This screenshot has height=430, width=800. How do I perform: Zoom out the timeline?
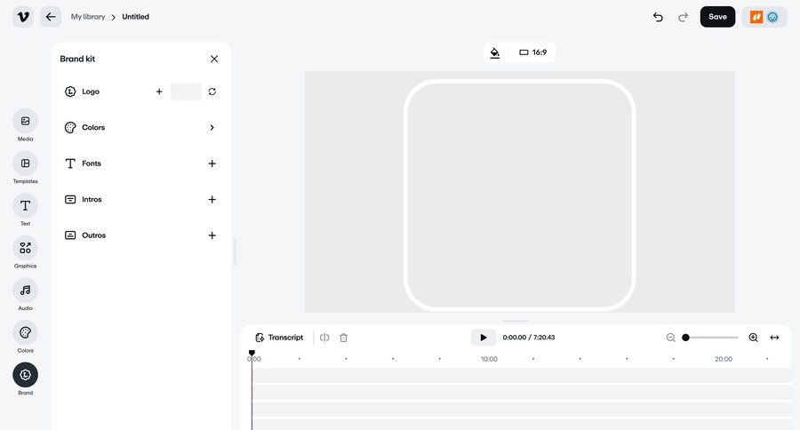670,338
